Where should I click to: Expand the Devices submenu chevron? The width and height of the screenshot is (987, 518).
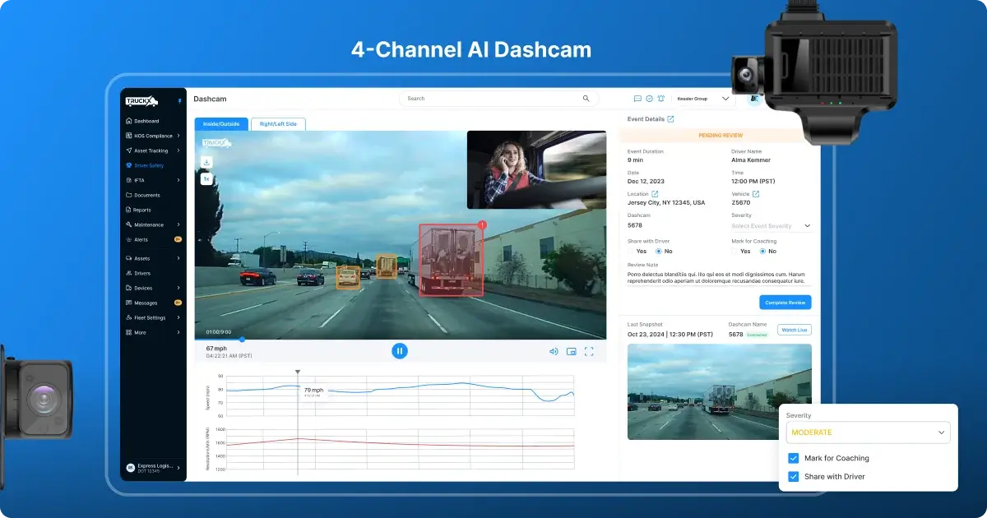[x=178, y=288]
